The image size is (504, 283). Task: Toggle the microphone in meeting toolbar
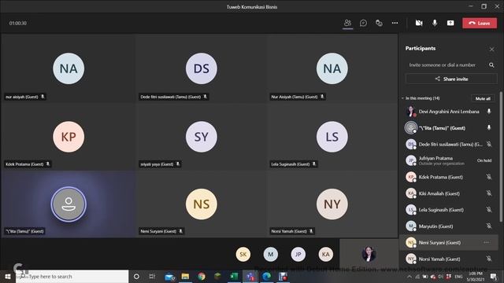pos(435,23)
